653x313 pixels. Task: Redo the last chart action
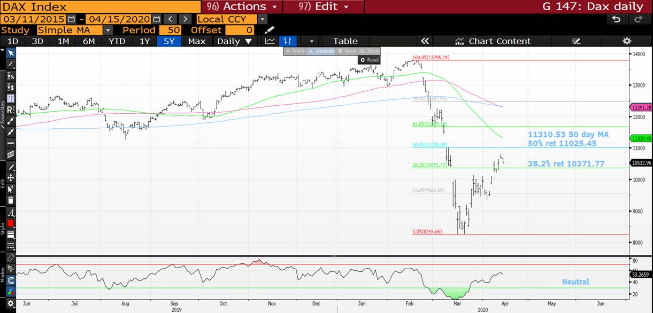638,19
